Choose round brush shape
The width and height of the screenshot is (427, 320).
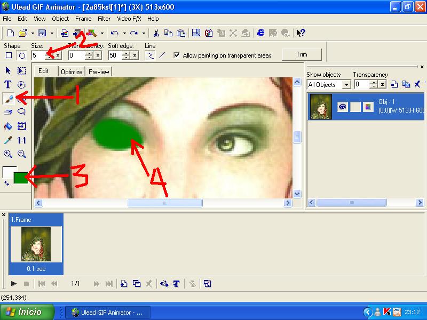(22, 55)
